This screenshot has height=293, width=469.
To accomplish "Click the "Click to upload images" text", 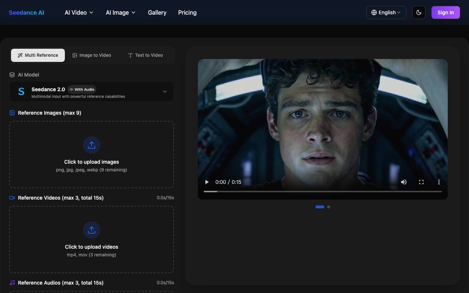I will (x=92, y=162).
